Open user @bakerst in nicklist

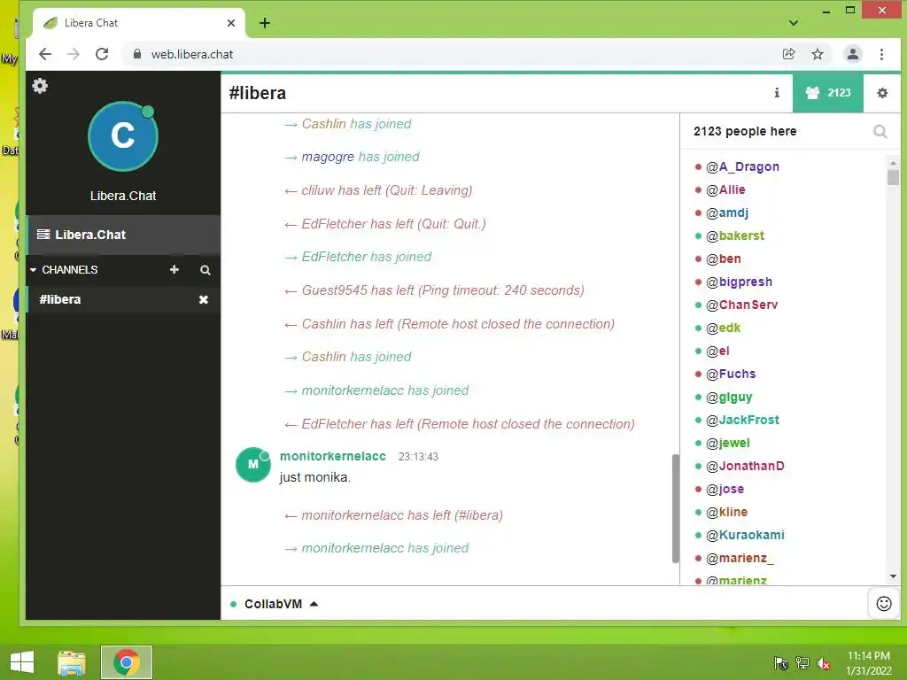(x=735, y=236)
